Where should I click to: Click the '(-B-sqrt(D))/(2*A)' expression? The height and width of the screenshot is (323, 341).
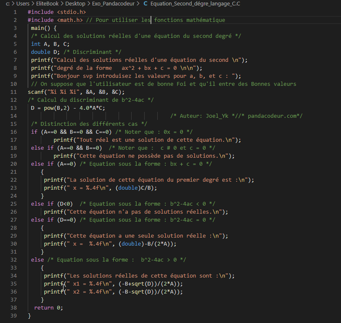click(149, 292)
